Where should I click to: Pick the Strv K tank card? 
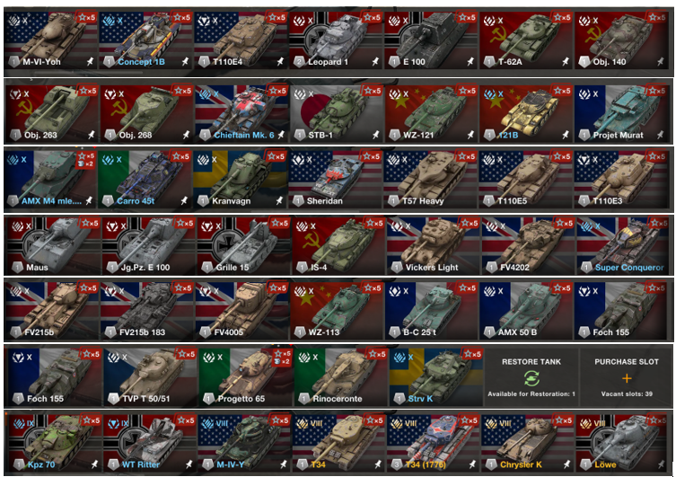pos(435,377)
